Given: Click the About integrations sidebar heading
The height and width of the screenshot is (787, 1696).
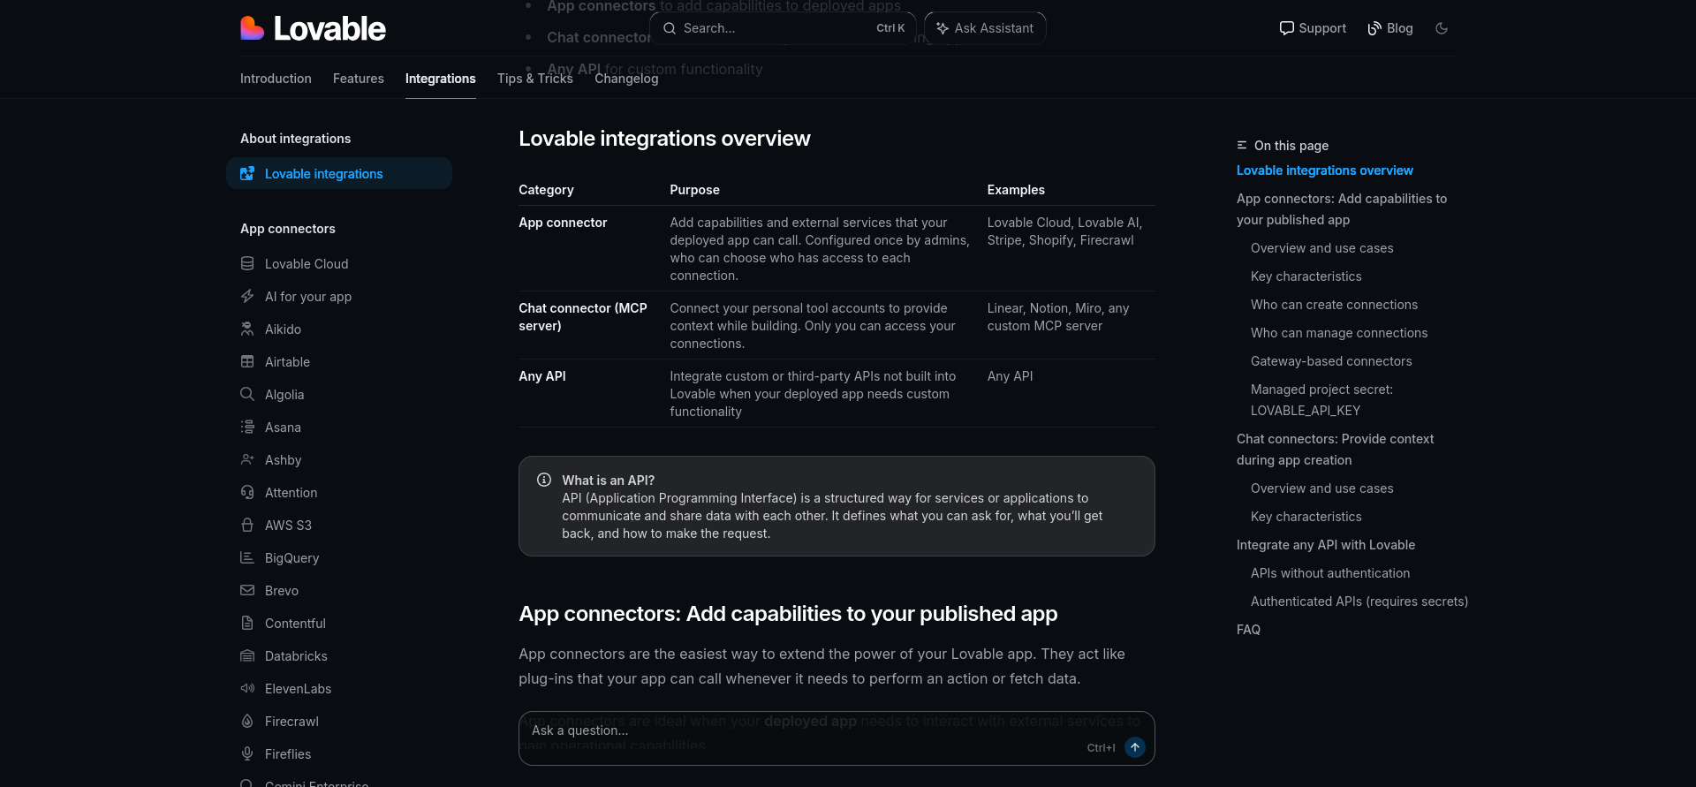Looking at the screenshot, I should [295, 139].
